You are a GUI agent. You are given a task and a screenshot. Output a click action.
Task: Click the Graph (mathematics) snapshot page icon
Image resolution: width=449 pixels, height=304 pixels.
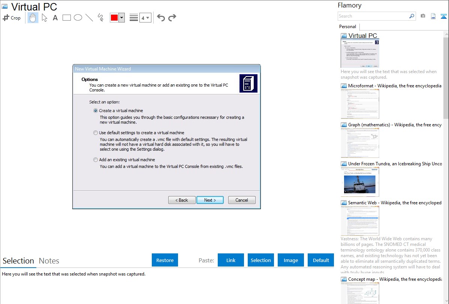344,125
